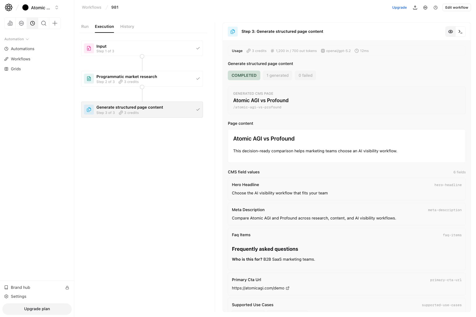Click the openai/gpt-5.2 model label
Viewport: 476px width, 317px height.
tap(336, 51)
